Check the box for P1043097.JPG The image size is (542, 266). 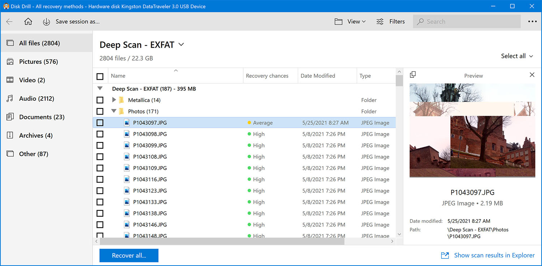(x=100, y=123)
